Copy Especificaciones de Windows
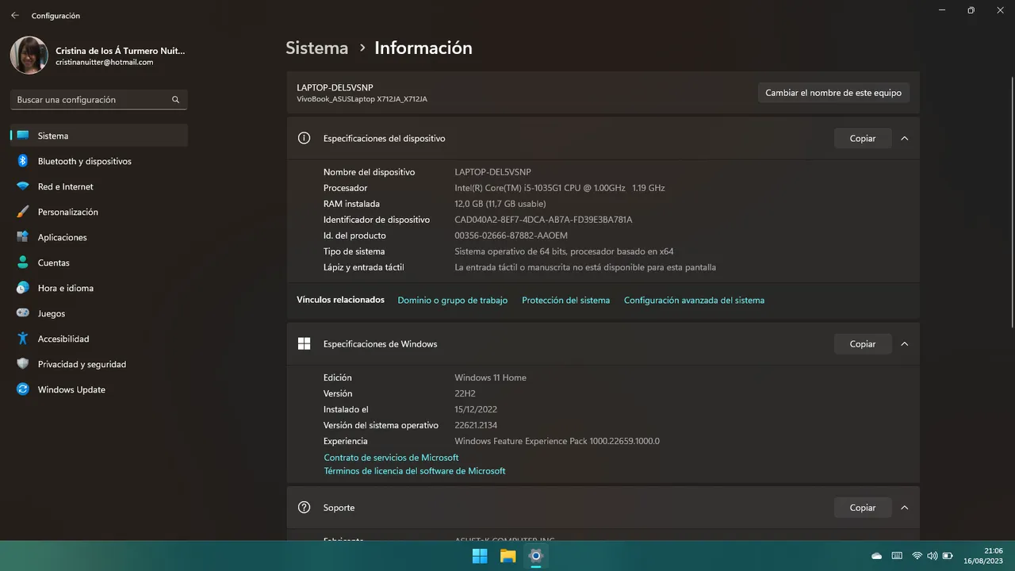 (863, 343)
